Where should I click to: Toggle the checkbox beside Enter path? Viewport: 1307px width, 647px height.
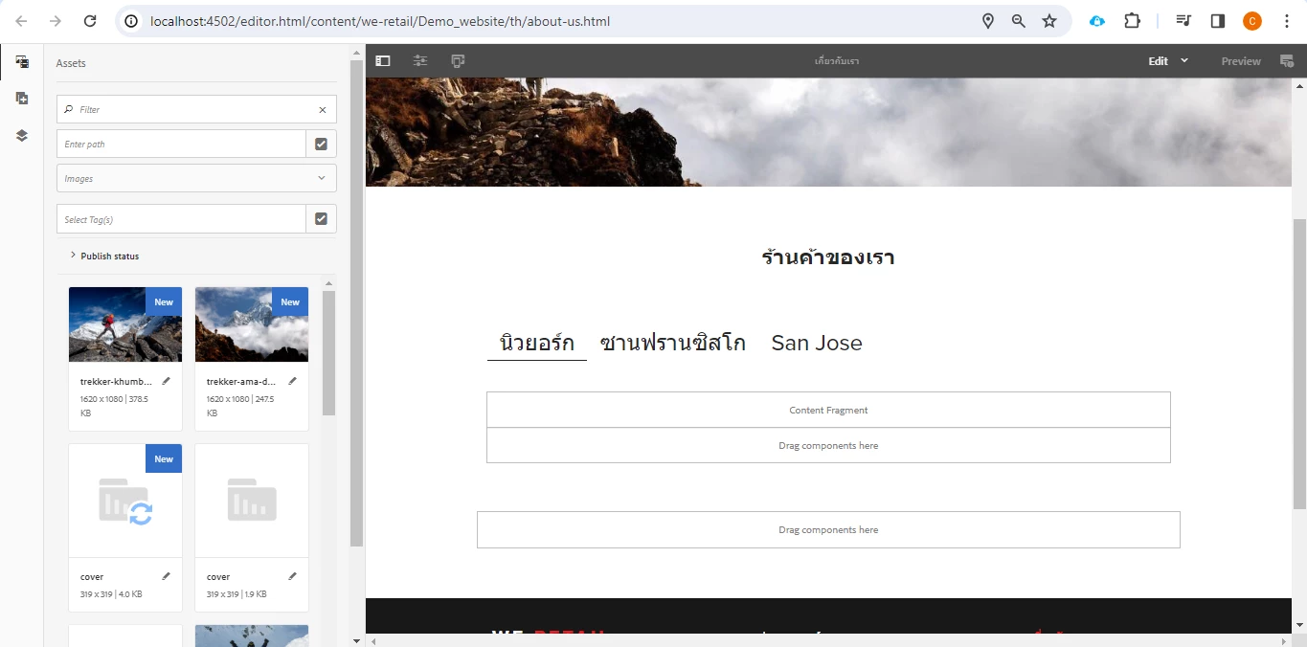[321, 144]
